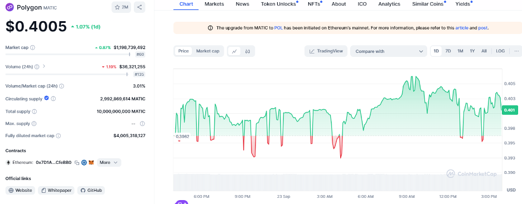Click the Max. supply info icon
The image size is (522, 204).
(x=33, y=124)
